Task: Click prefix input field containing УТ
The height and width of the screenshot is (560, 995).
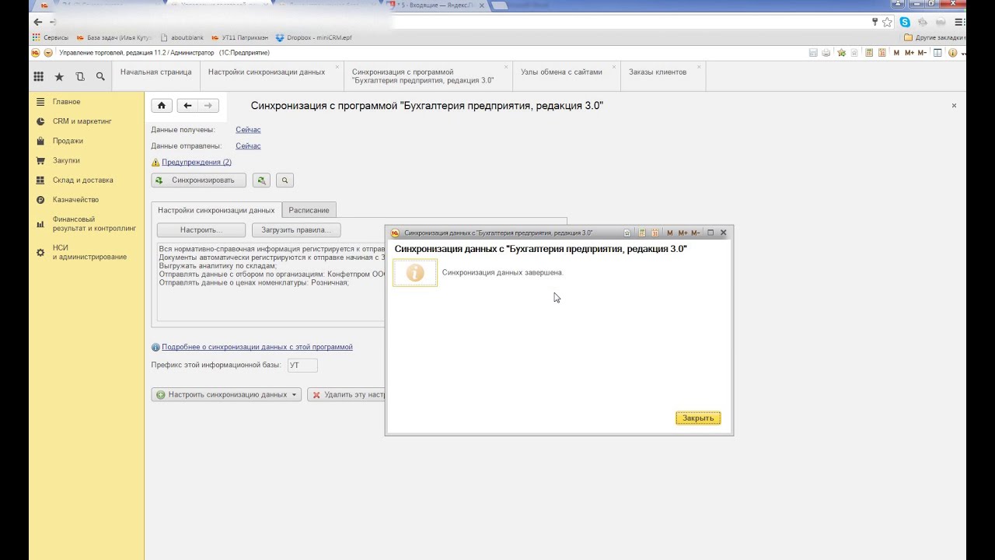Action: point(302,366)
